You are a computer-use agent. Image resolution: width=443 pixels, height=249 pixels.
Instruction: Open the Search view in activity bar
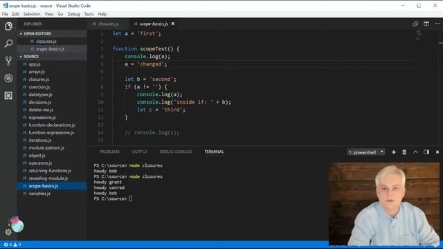(8, 44)
